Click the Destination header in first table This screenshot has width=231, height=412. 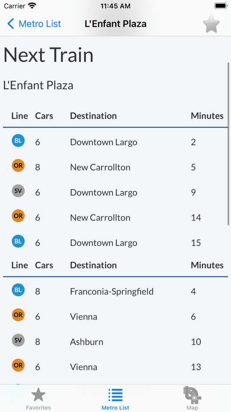tap(93, 116)
